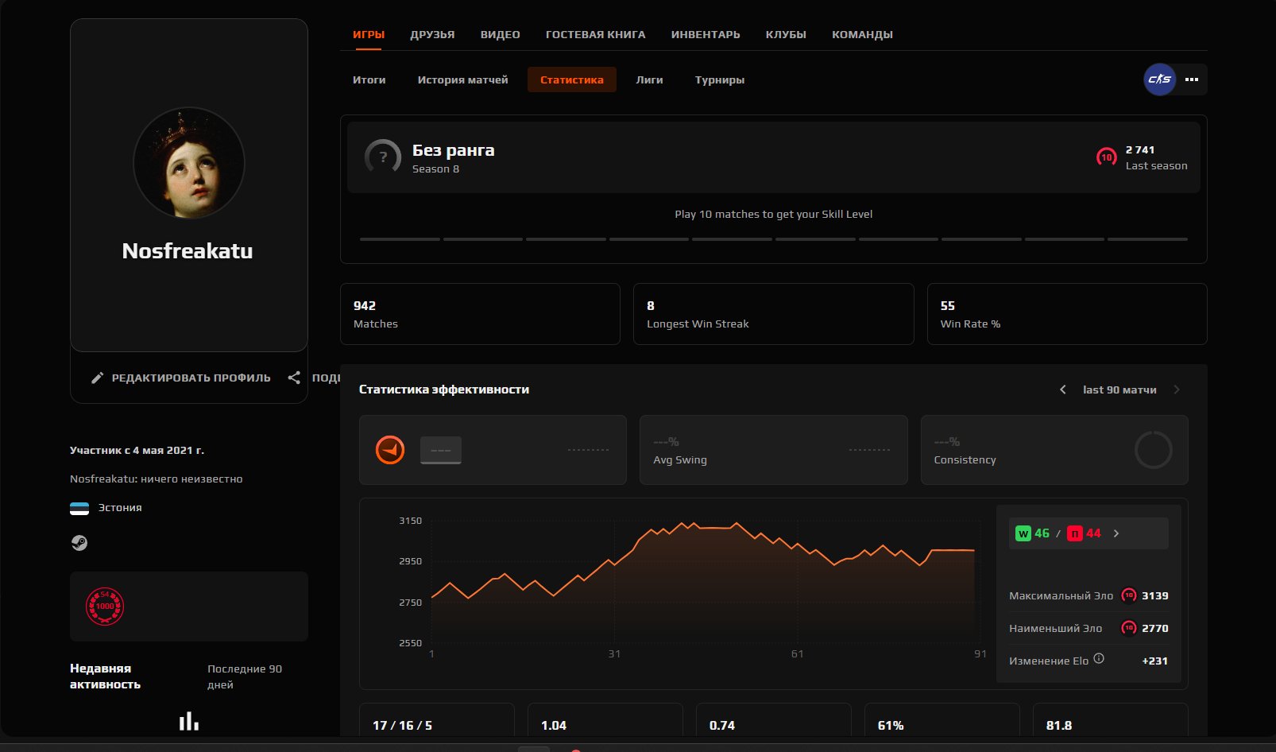The width and height of the screenshot is (1276, 752).
Task: Click the Estonia flag icon
Action: click(79, 508)
